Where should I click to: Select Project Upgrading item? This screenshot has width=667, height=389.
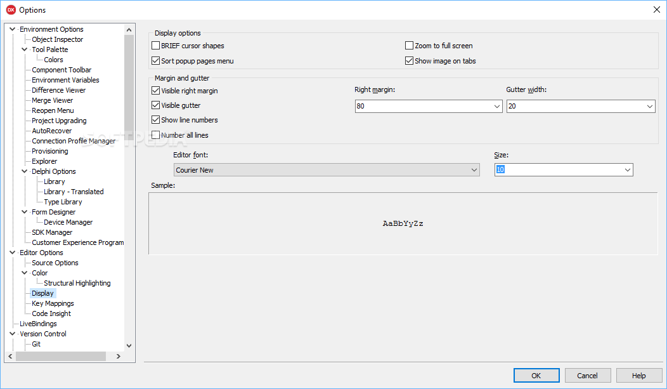click(x=59, y=121)
